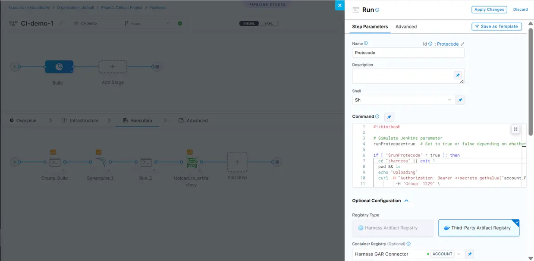Open the Advanced tab in Run panel
Viewport: 534px width, 261px height.
coord(406,27)
